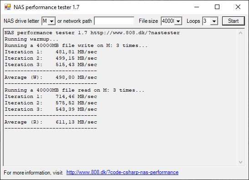Click the File size value 4000 text field

point(168,21)
